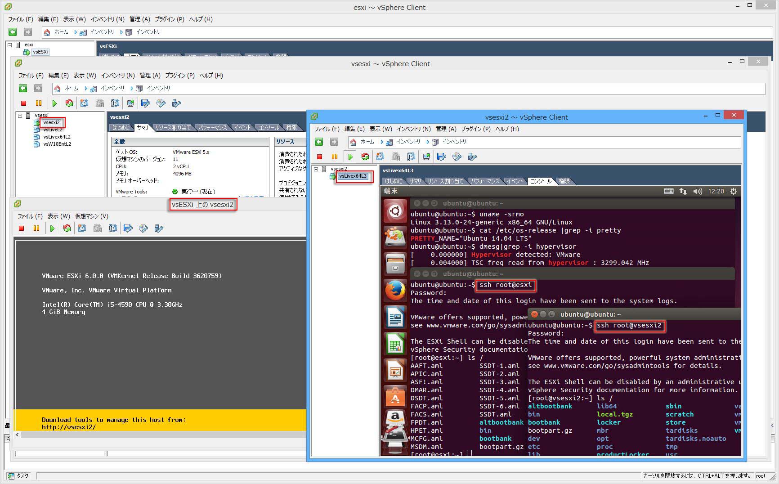
Task: Power off VM in vsesxi window toolbar
Action: click(x=24, y=103)
